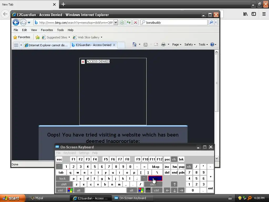Focus the bonzibuddy search box

click(x=174, y=23)
